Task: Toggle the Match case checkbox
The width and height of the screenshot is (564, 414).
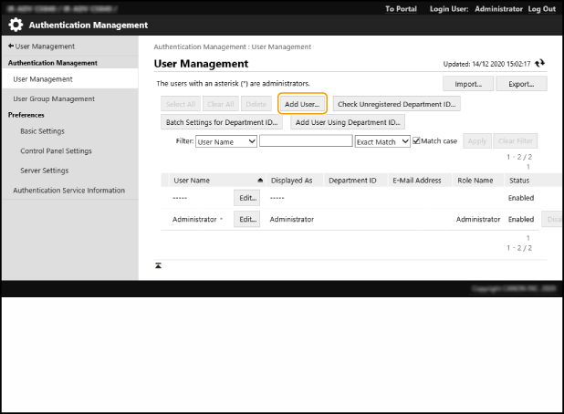Action: point(417,141)
